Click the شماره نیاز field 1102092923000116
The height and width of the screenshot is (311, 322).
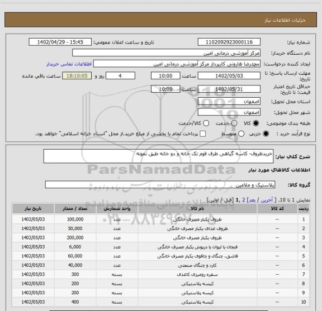[229, 42]
